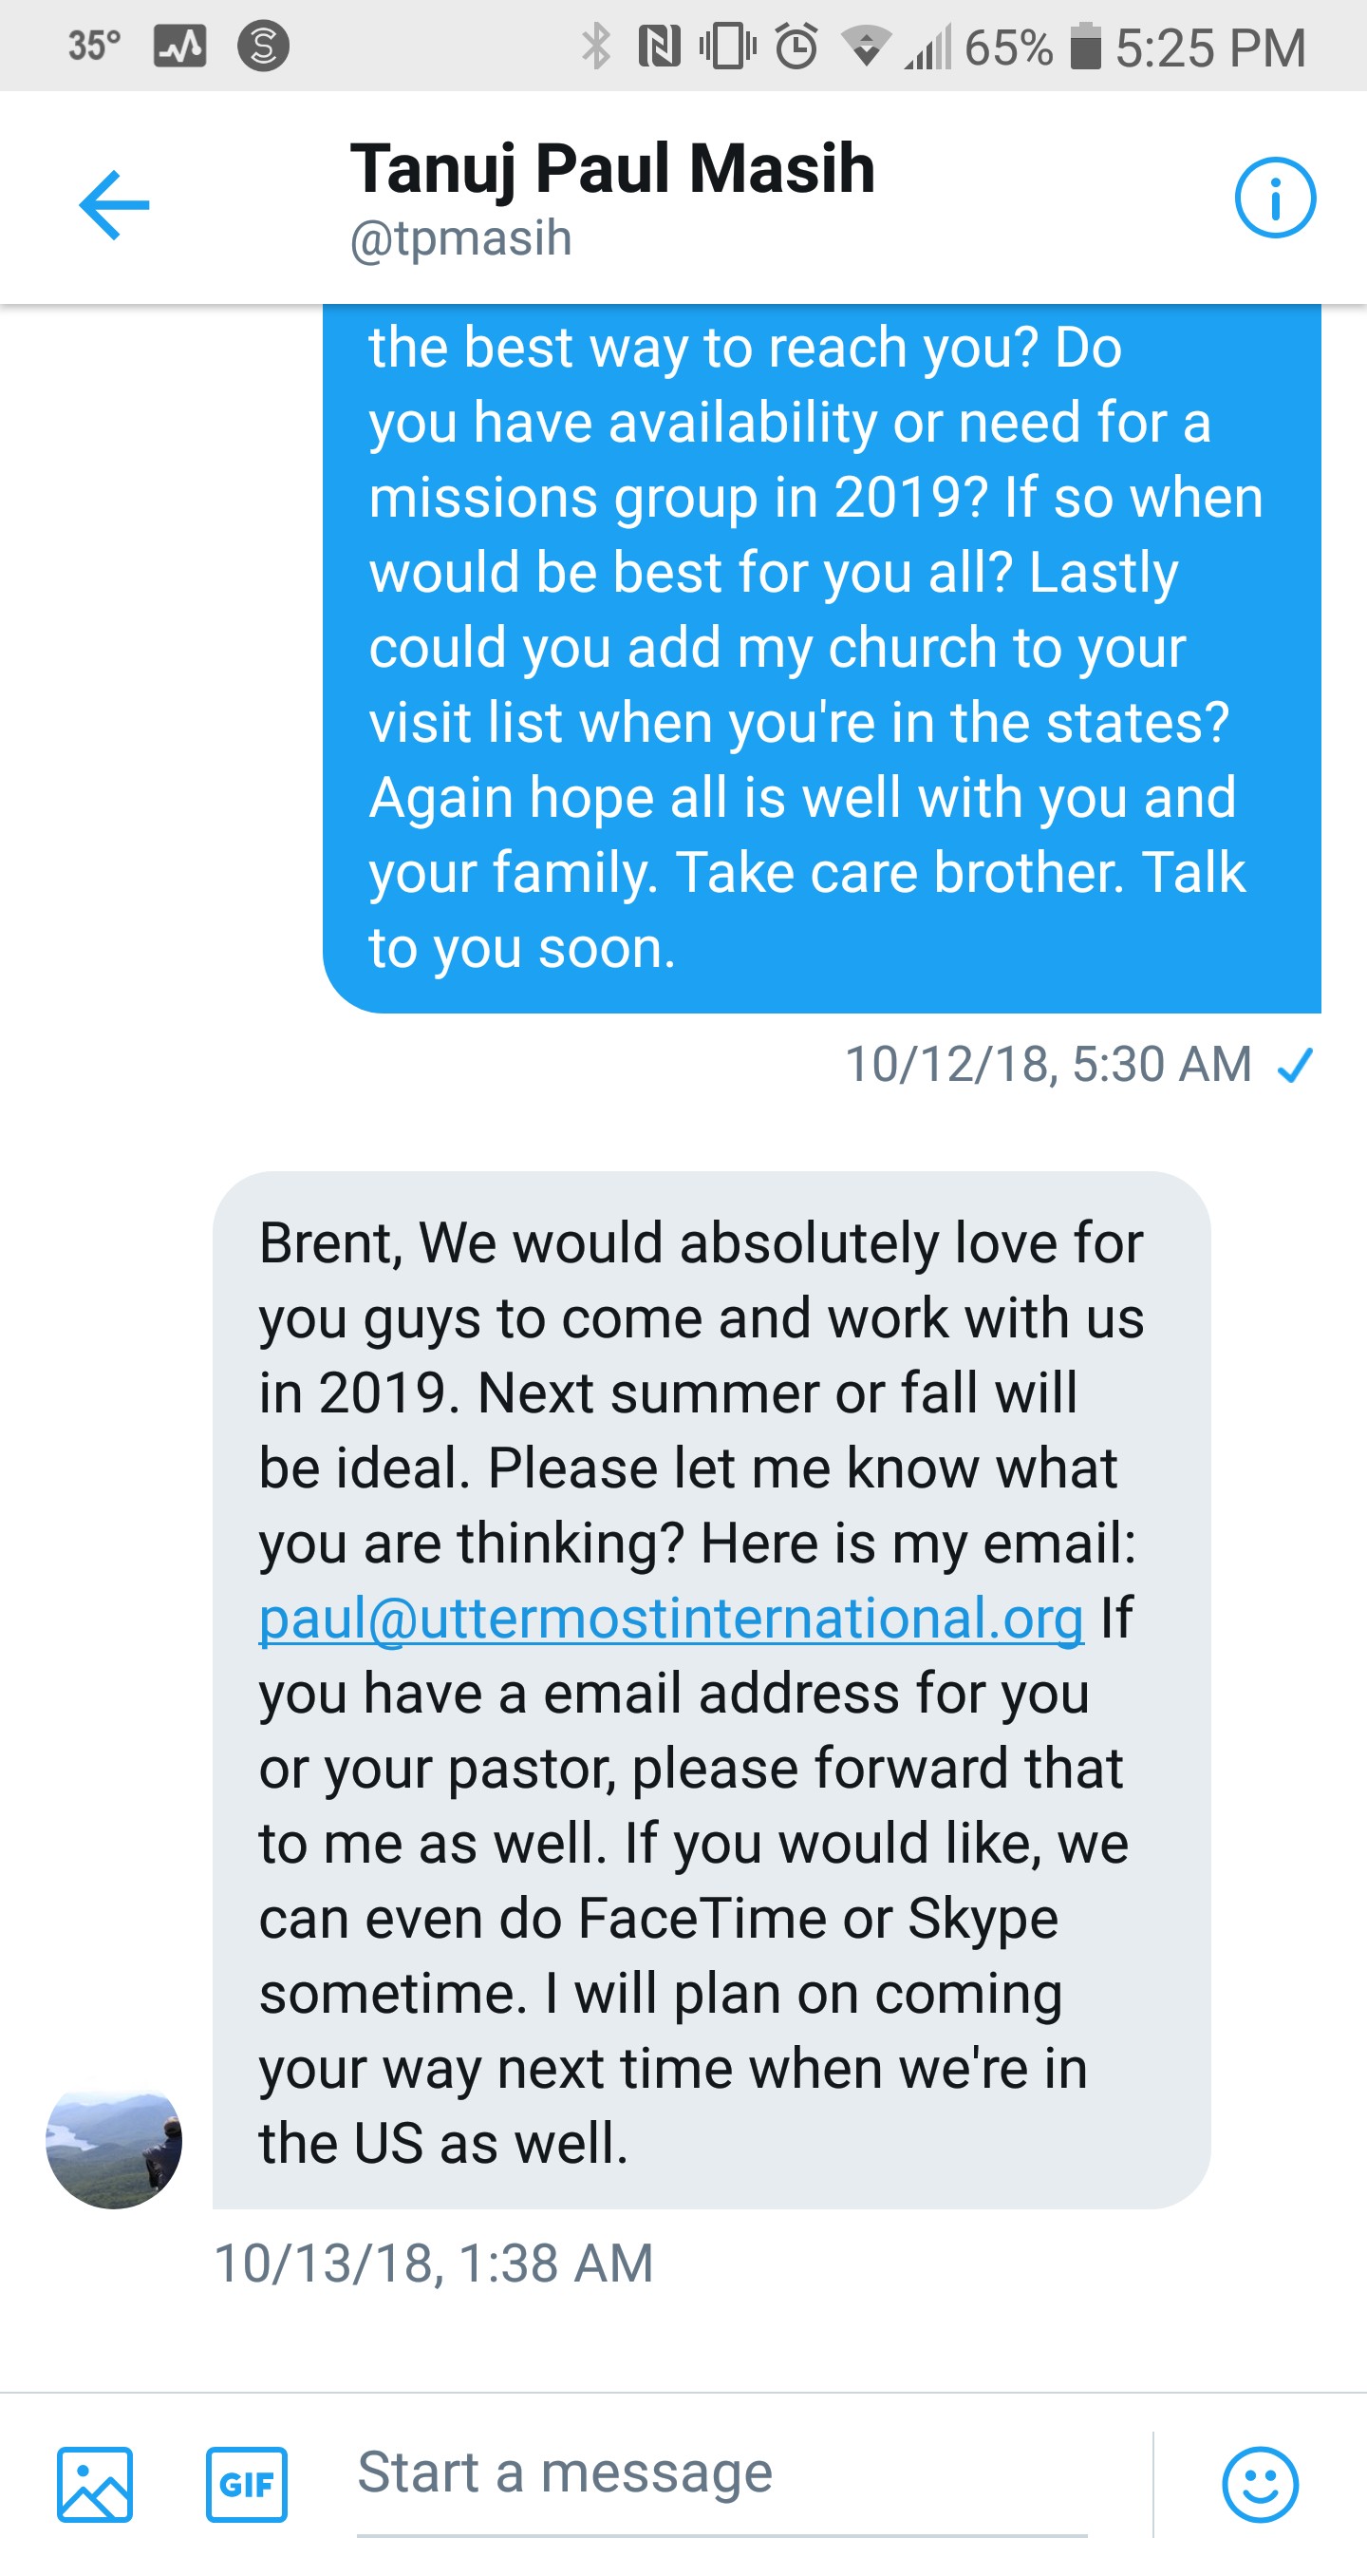Open conversation info icon

pyautogui.click(x=1274, y=198)
